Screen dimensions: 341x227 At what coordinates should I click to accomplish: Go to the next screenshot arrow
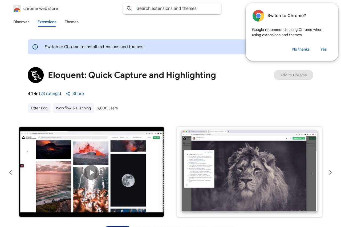pyautogui.click(x=330, y=172)
